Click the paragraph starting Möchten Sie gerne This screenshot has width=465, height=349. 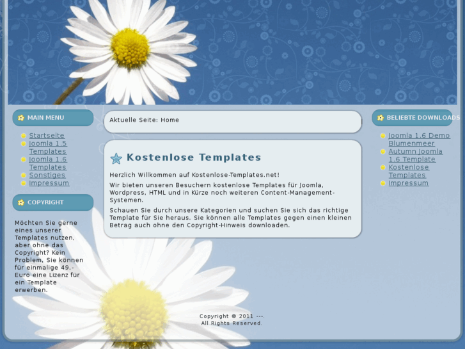[49, 256]
